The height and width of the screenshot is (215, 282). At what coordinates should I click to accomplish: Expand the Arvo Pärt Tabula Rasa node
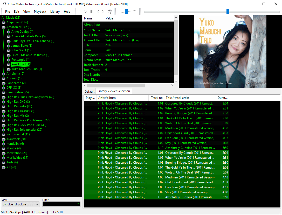(x=8, y=37)
